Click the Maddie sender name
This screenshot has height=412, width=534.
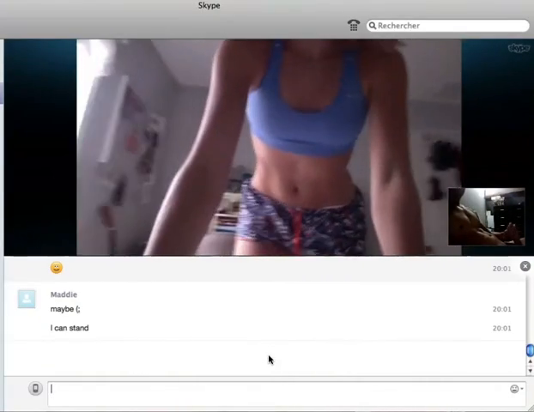[x=64, y=294]
